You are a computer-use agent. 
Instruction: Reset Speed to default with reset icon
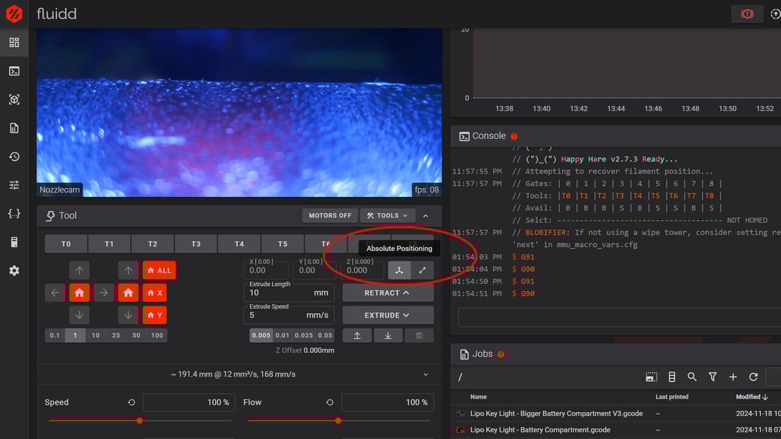(131, 403)
